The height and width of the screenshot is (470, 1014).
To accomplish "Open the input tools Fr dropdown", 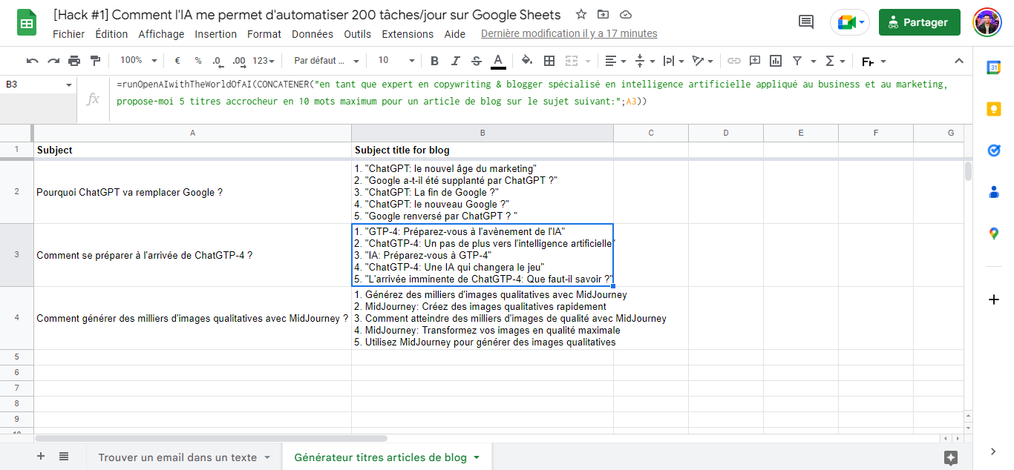I will [873, 61].
